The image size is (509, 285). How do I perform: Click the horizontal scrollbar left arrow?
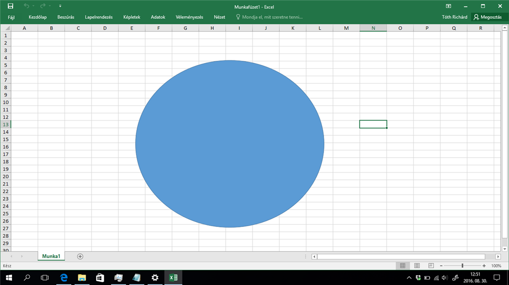(314, 257)
